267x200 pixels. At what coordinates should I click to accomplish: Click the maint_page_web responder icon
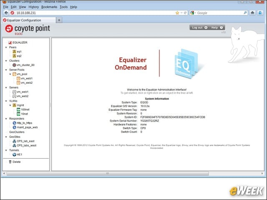[x=14, y=127]
